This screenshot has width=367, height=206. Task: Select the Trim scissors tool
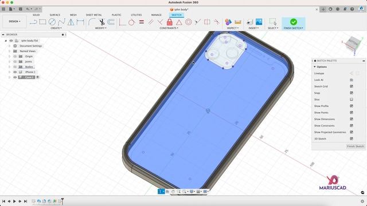click(x=101, y=22)
